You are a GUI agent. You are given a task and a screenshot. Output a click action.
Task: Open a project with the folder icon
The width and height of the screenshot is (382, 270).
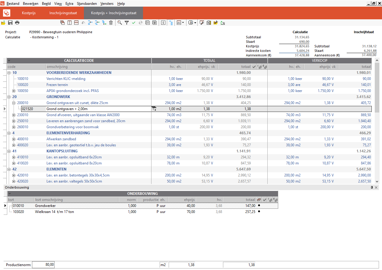[x=3, y=23]
